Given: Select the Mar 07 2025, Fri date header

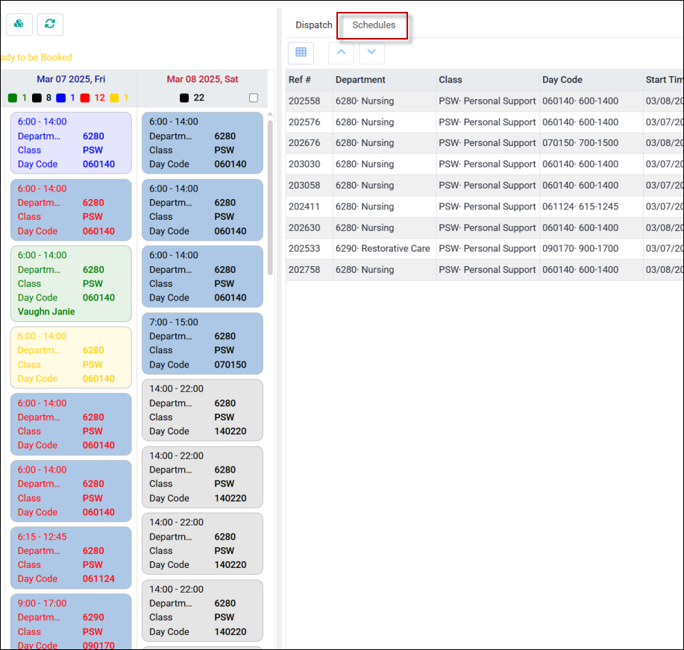Looking at the screenshot, I should [x=71, y=79].
